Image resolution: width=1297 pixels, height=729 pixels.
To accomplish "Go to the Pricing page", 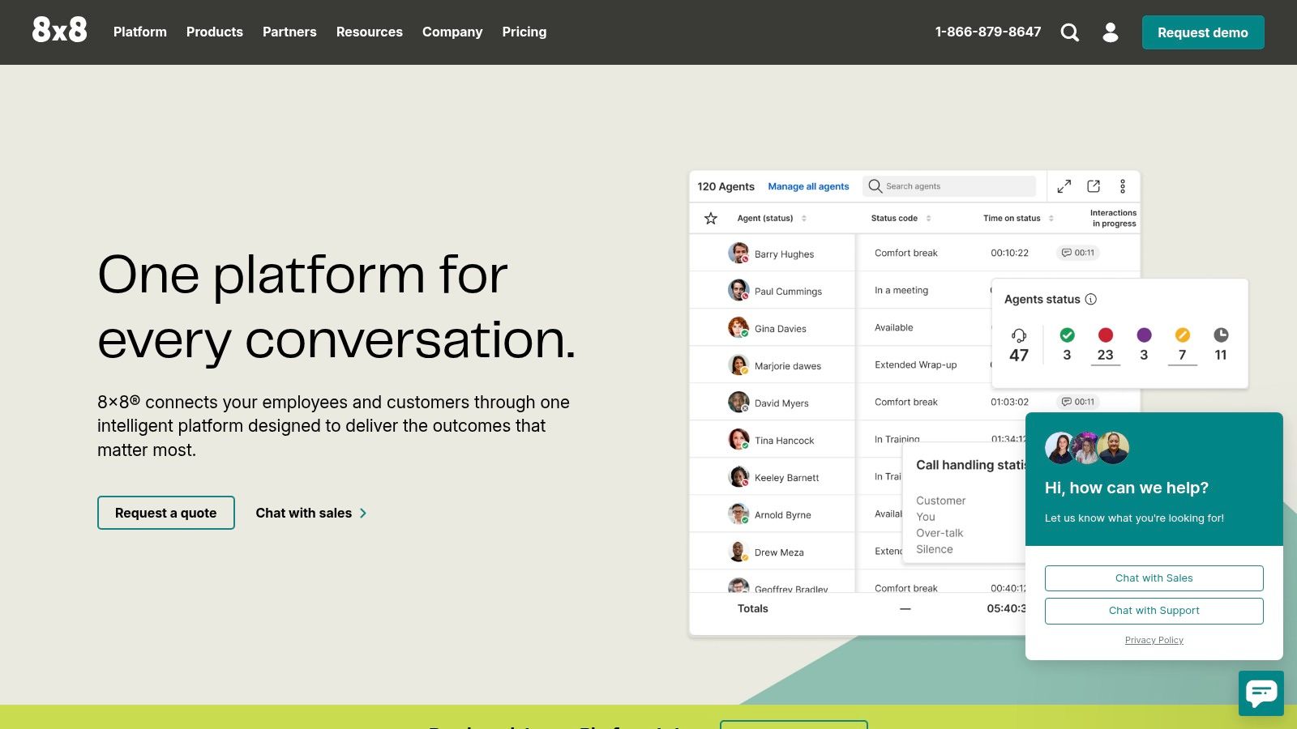I will 524,32.
